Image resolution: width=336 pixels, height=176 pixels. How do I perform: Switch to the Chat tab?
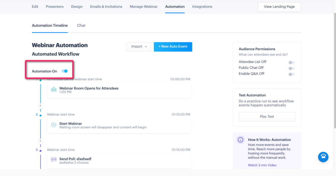[81, 26]
